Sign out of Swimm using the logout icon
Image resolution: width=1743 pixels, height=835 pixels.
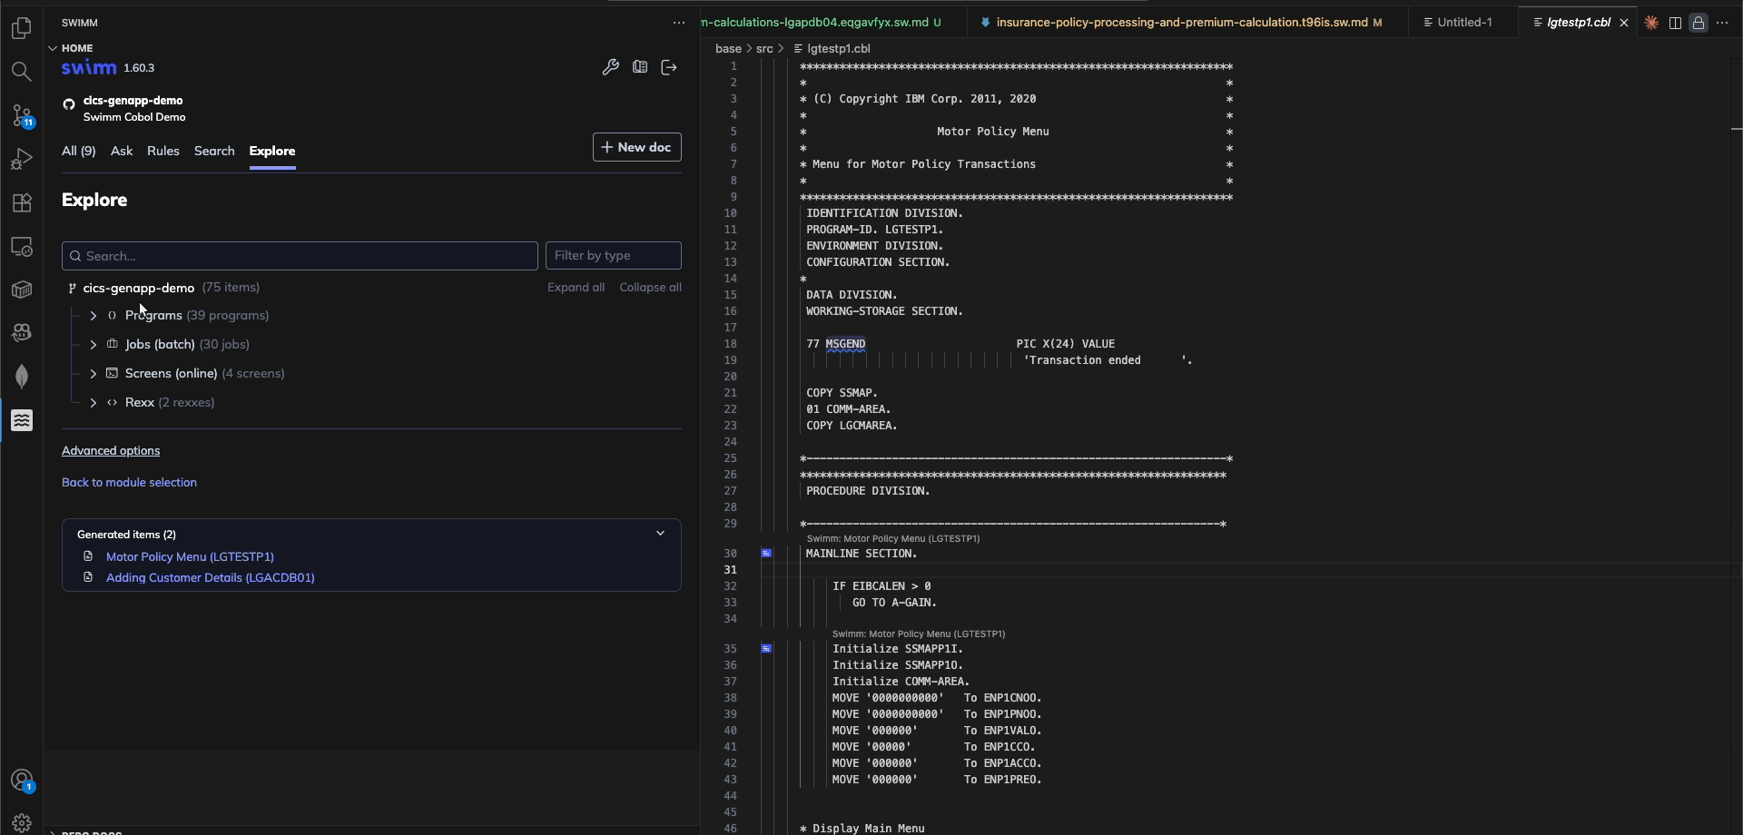(669, 67)
